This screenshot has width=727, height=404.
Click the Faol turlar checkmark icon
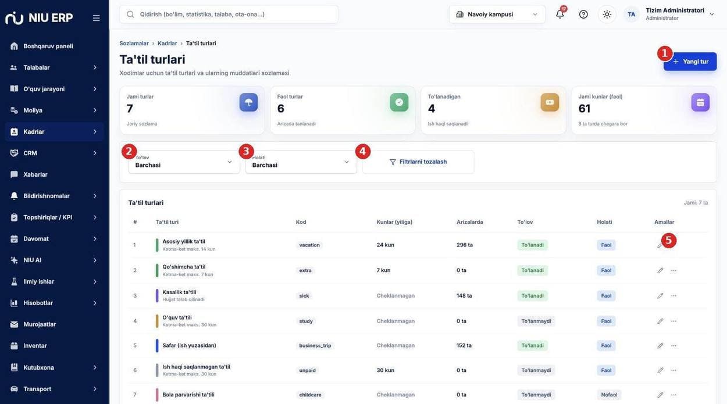[399, 102]
